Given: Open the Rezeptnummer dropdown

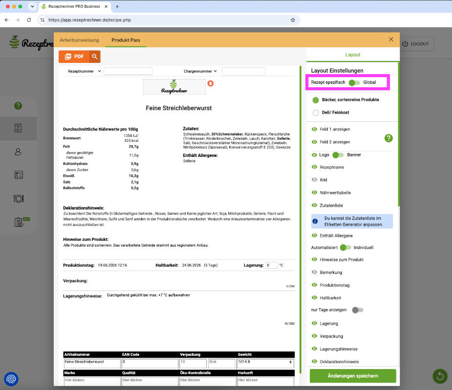Looking at the screenshot, I should 84,71.
